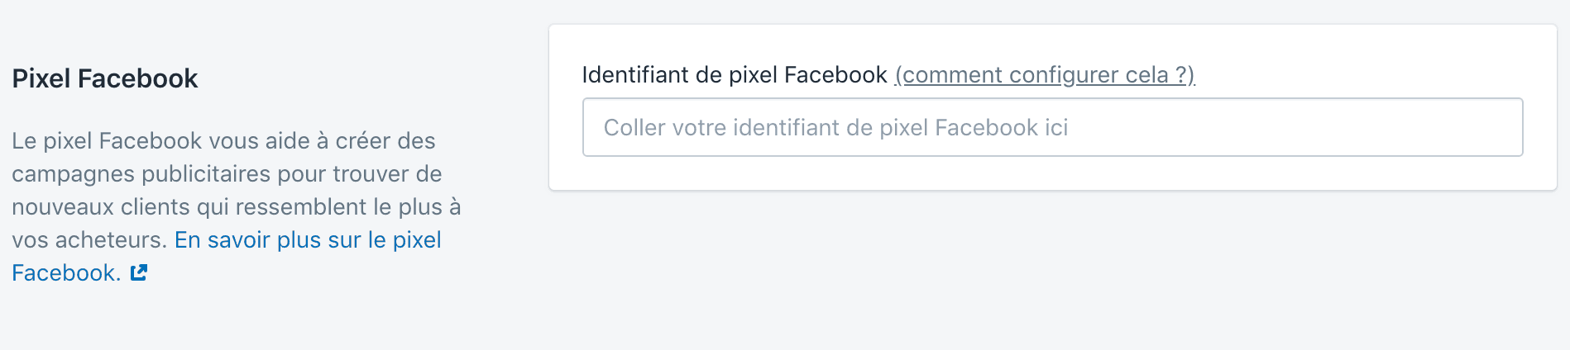Click the word 'Coller' in the placeholder text
This screenshot has width=1570, height=350.
(x=634, y=127)
